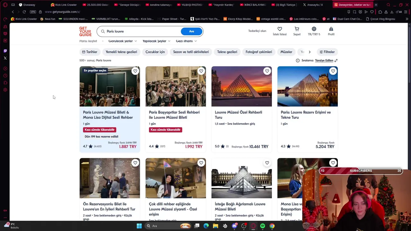411x231 pixels.
Task: Open a new browser tab with plus
Action: [376, 5]
